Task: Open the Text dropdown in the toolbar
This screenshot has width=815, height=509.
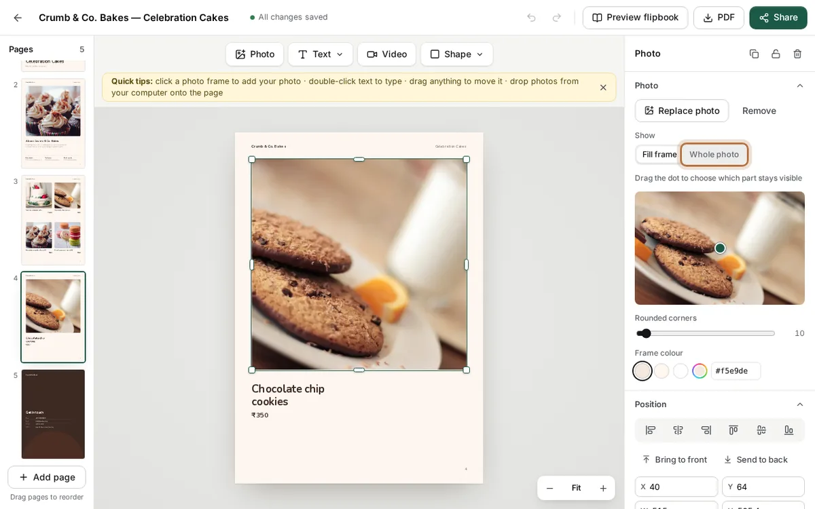Action: (321, 54)
